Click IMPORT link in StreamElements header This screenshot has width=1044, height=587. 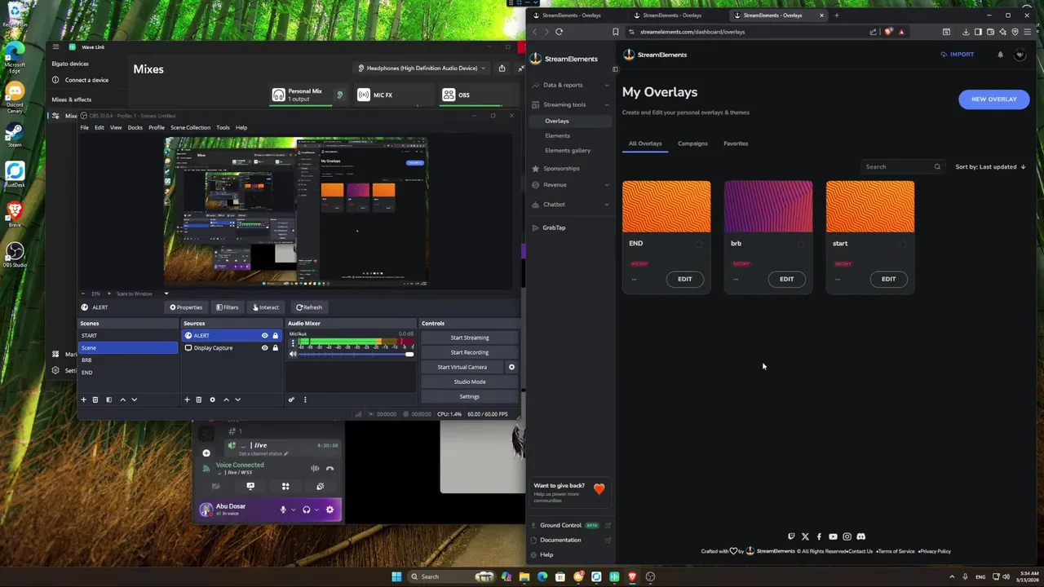[x=958, y=55]
